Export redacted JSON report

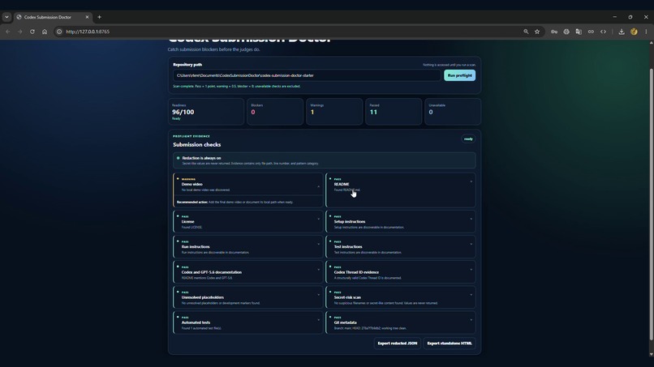coord(397,344)
